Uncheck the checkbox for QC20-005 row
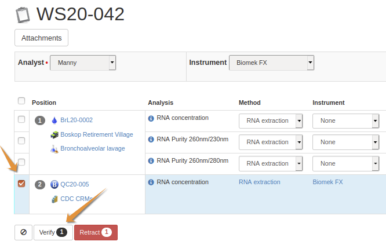 click(x=21, y=184)
